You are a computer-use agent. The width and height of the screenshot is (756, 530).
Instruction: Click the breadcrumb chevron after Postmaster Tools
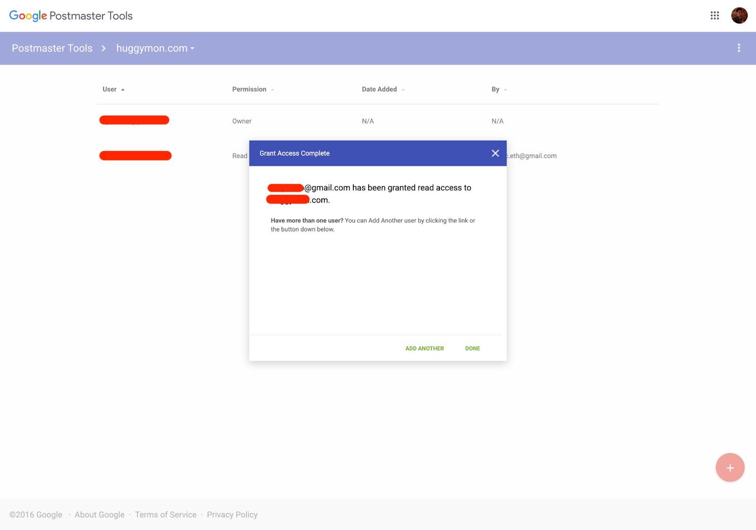103,48
